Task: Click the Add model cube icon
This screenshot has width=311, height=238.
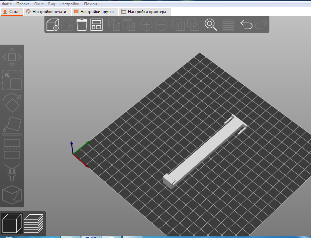Action: [x=52, y=25]
